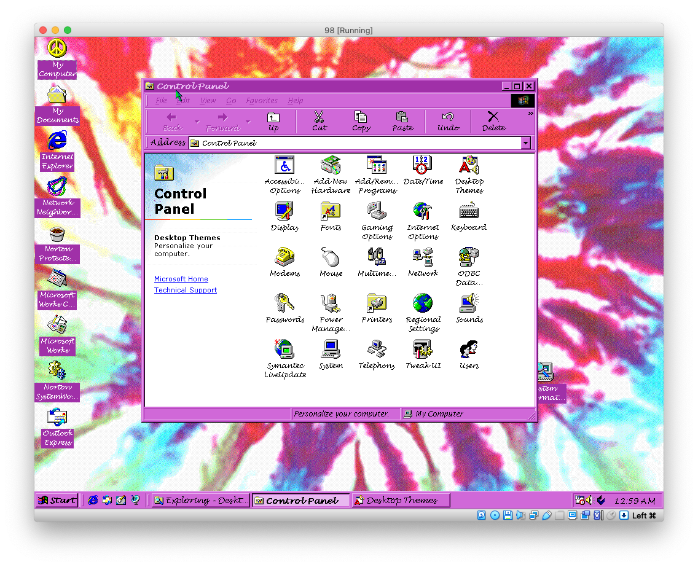This screenshot has width=698, height=567.
Task: Expand the Forward history dropdown arrow
Action: click(248, 122)
